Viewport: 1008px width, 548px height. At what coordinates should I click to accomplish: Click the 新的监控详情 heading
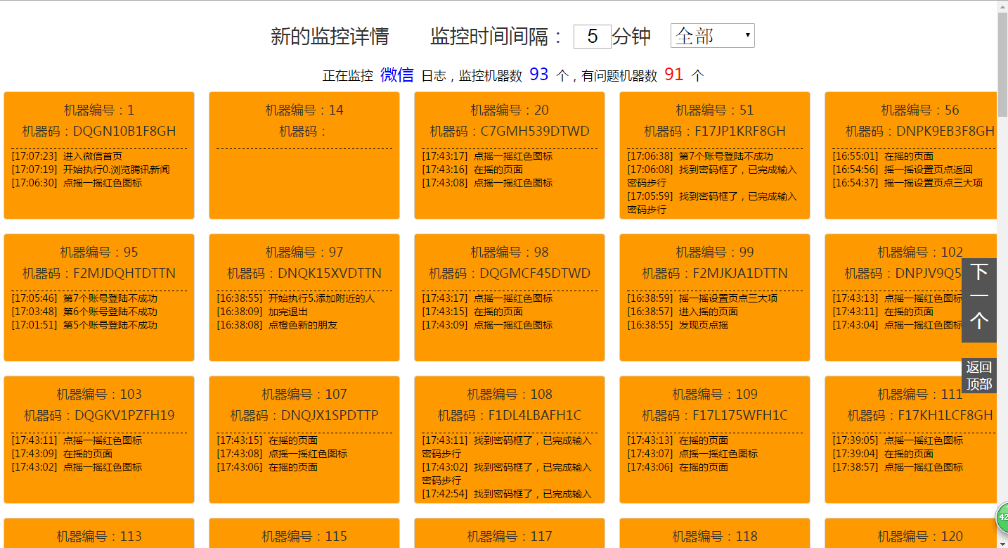click(330, 37)
